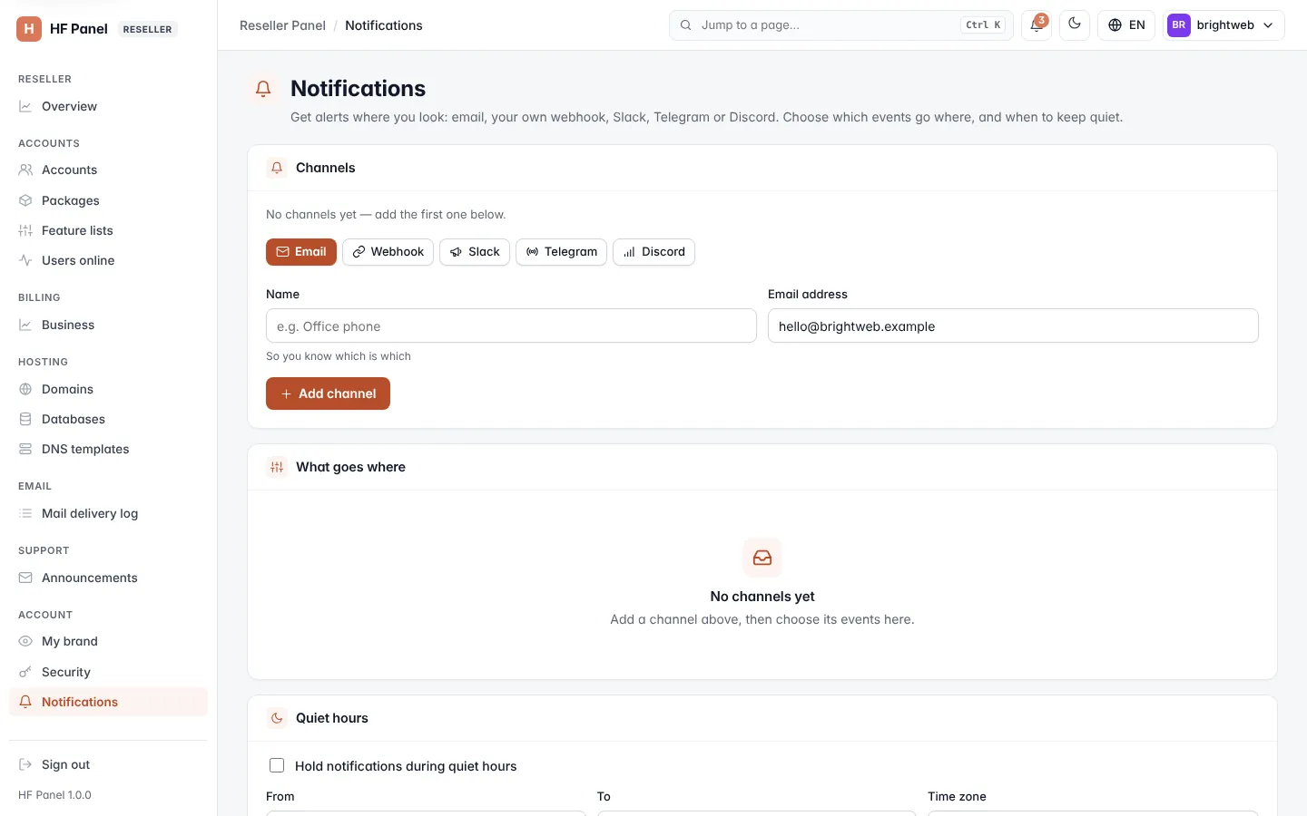Click the What goes where sliders icon
This screenshot has width=1307, height=816.
click(277, 467)
